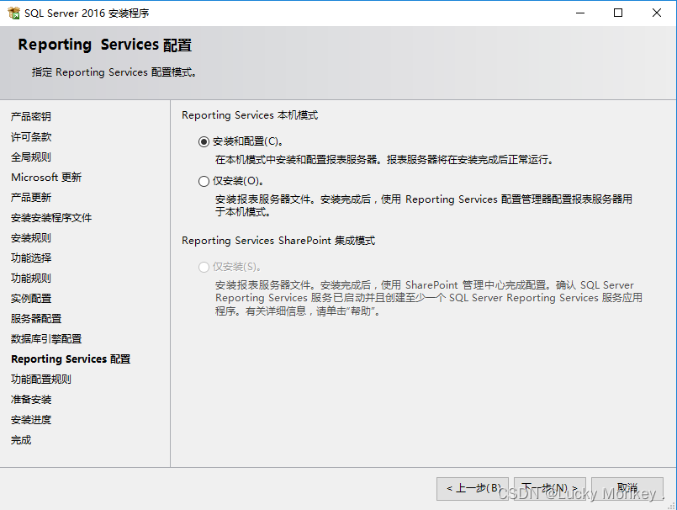The height and width of the screenshot is (510, 677).
Task: Click the 完成 step in sidebar
Action: [x=21, y=440]
